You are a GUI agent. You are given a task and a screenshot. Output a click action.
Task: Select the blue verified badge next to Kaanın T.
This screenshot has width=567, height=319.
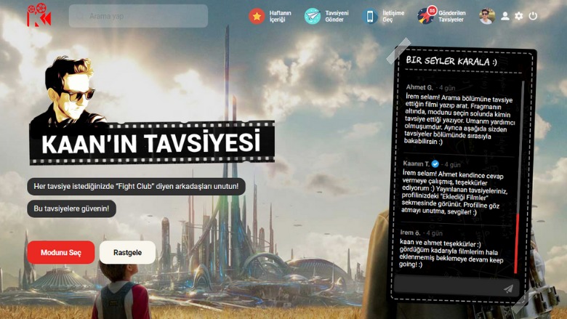pyautogui.click(x=435, y=164)
